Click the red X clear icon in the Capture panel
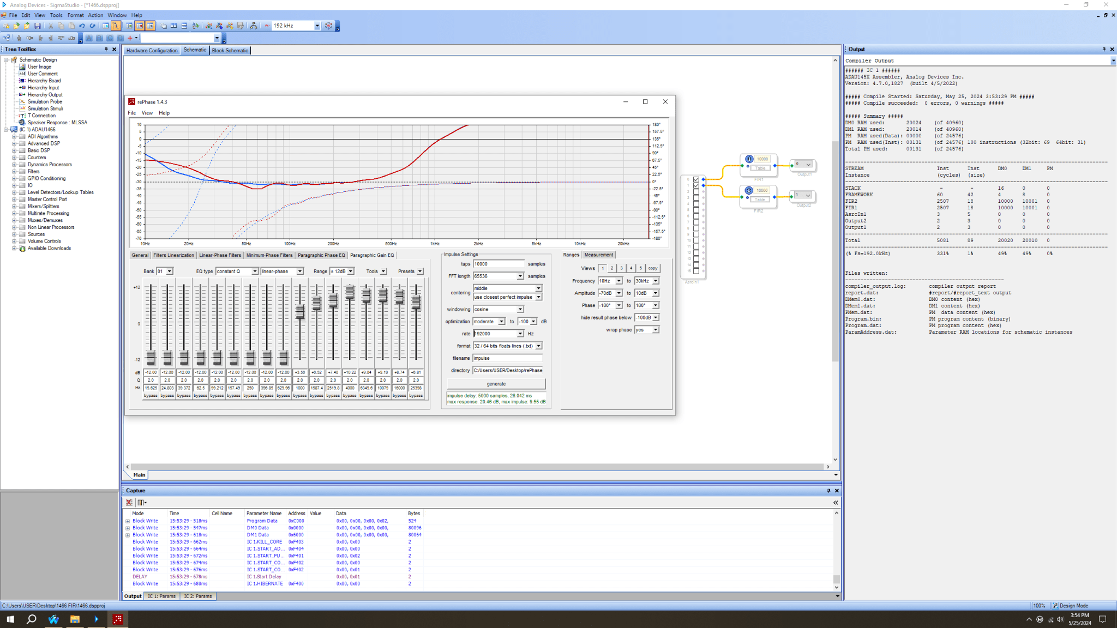Viewport: 1117px width, 628px height. pos(129,503)
